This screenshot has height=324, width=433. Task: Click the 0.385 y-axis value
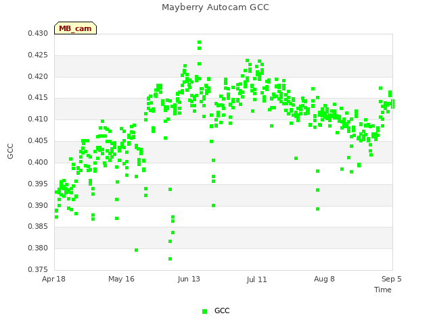[x=38, y=227]
